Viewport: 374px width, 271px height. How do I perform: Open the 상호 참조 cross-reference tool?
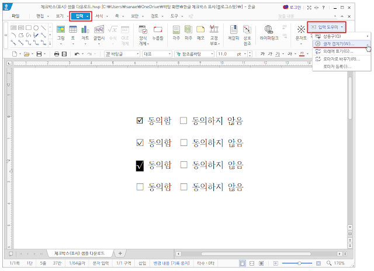[x=247, y=30]
